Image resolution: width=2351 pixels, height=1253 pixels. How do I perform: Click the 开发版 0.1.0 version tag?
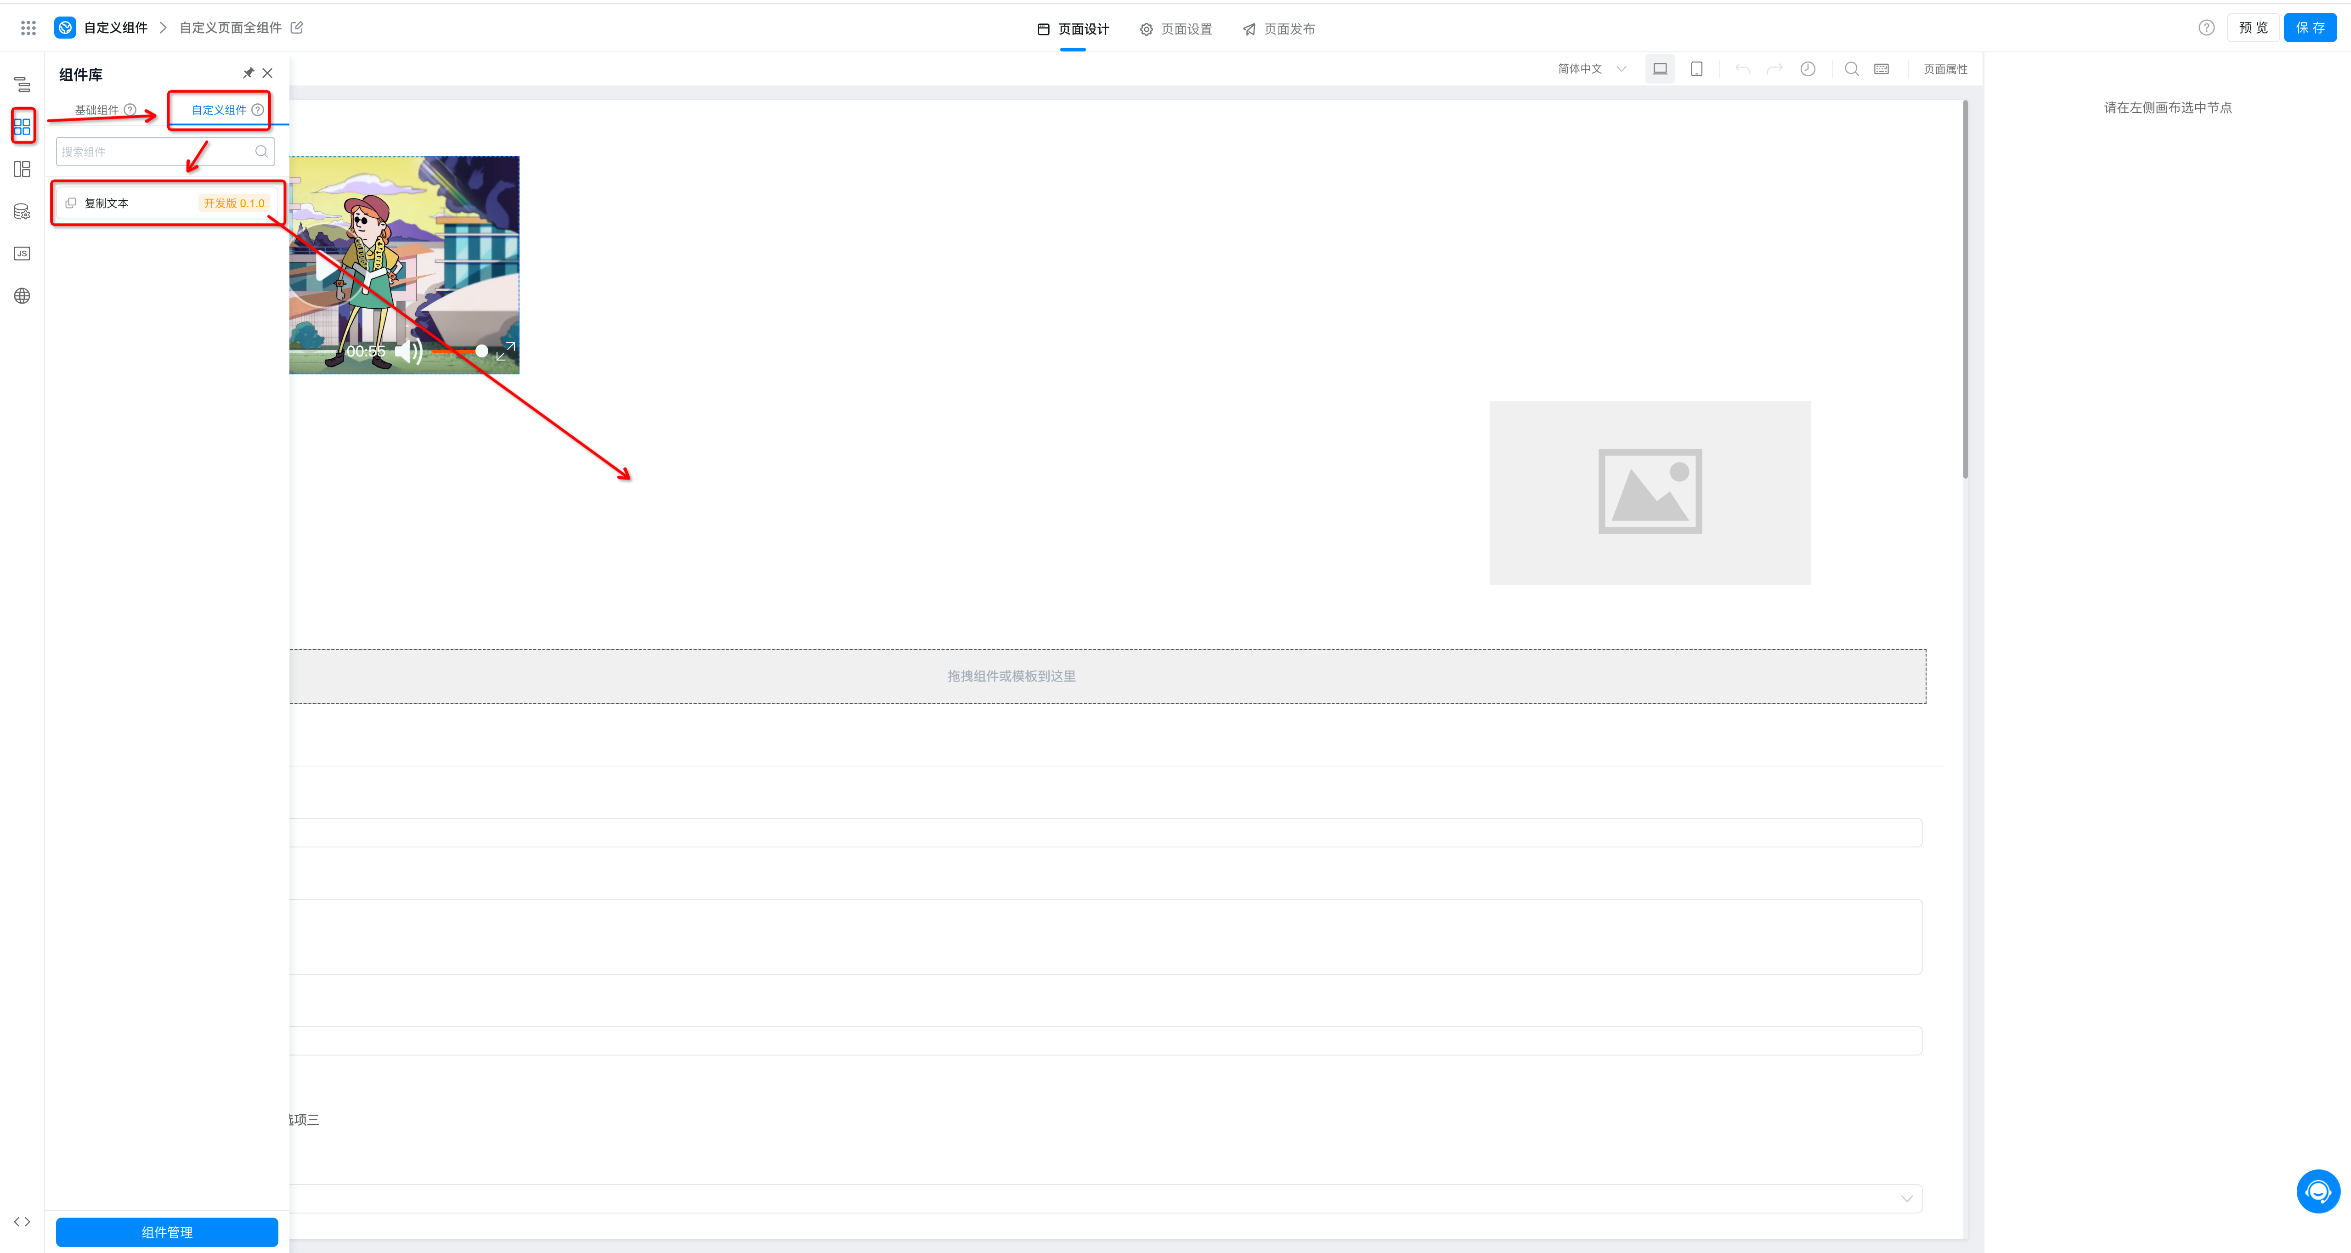[x=235, y=203]
